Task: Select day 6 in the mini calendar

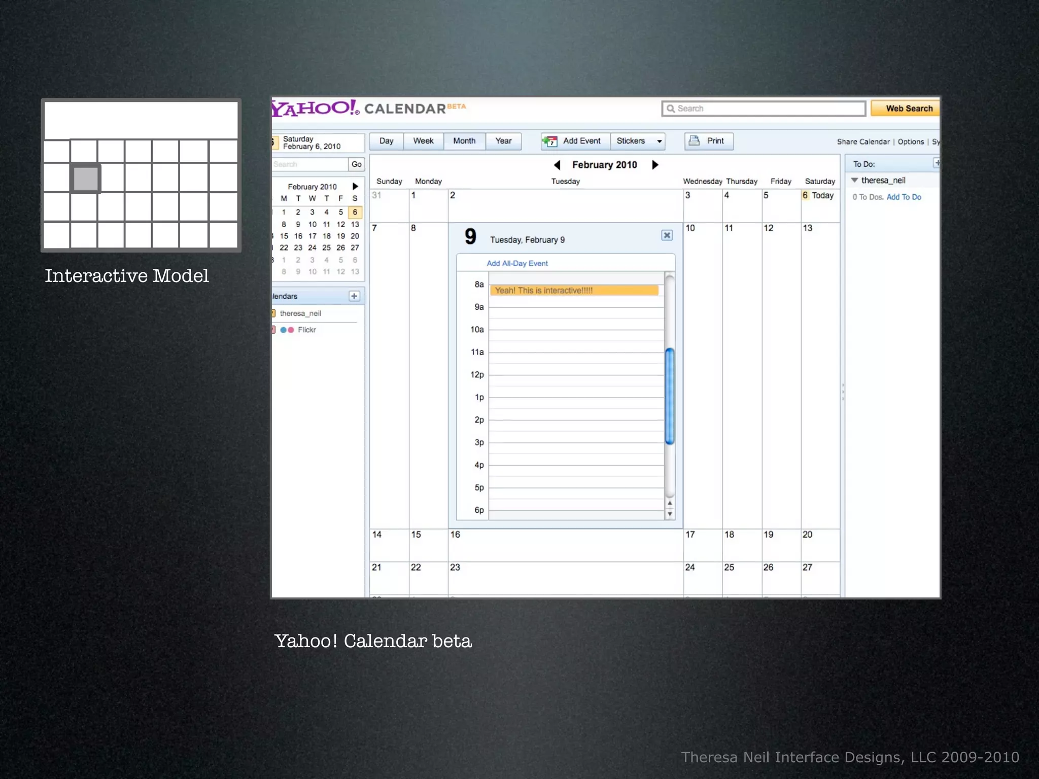Action: click(355, 212)
